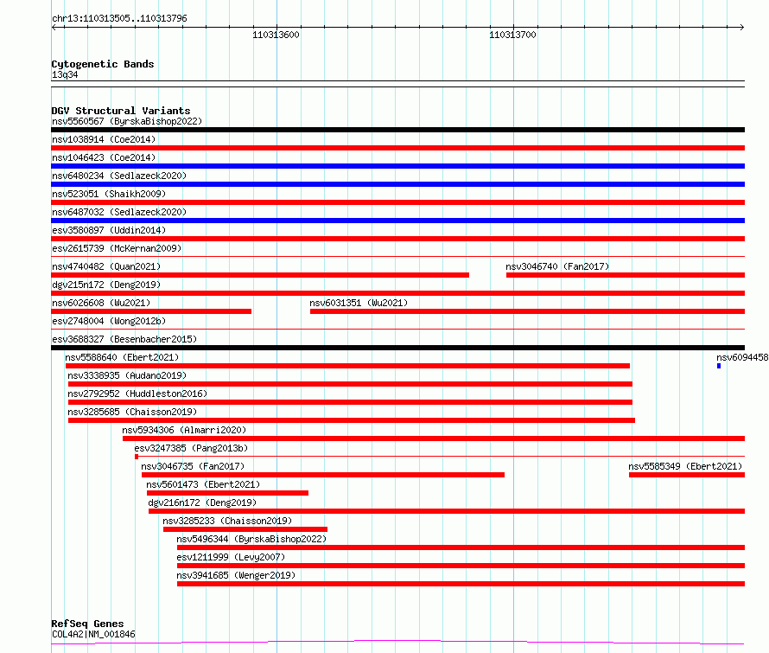This screenshot has width=769, height=653.
Task: Select the red bar under nsv5601473
Action: pos(227,494)
